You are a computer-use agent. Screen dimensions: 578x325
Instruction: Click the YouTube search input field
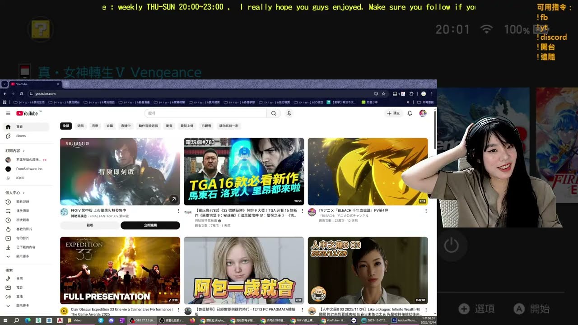(x=205, y=113)
